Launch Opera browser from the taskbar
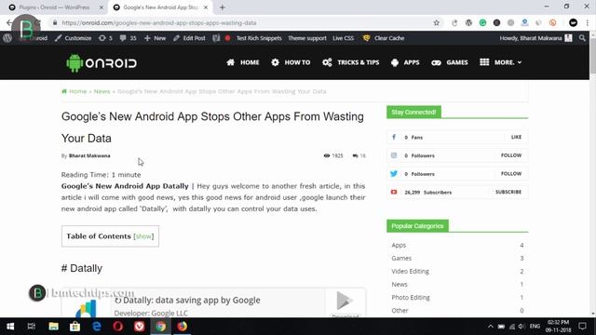 (x=118, y=327)
